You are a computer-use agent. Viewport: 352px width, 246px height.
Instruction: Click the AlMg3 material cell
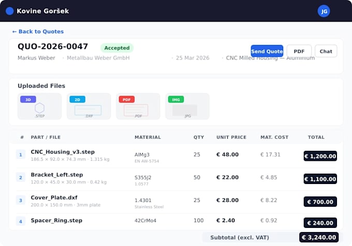[142, 155]
